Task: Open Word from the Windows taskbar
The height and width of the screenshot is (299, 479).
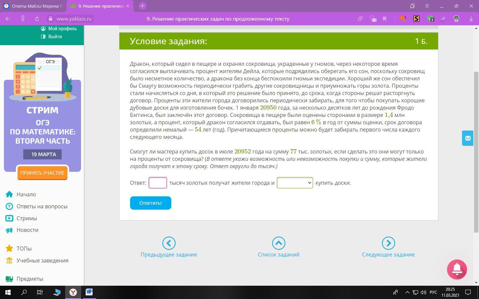Action: [x=89, y=292]
